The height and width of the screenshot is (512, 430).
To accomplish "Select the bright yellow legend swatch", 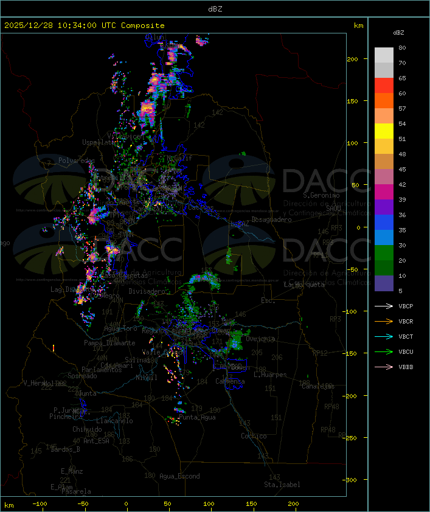I will click(384, 131).
